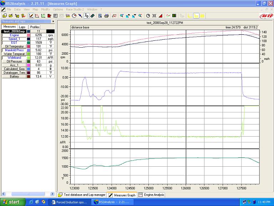Viewport: 274px width, 206px height.
Task: Open the Race Studio 2 menu
Action: [x=75, y=9]
